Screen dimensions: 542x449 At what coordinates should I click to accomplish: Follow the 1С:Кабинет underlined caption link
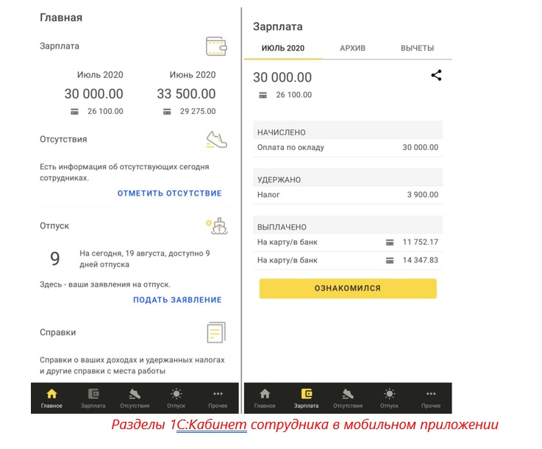(x=212, y=425)
